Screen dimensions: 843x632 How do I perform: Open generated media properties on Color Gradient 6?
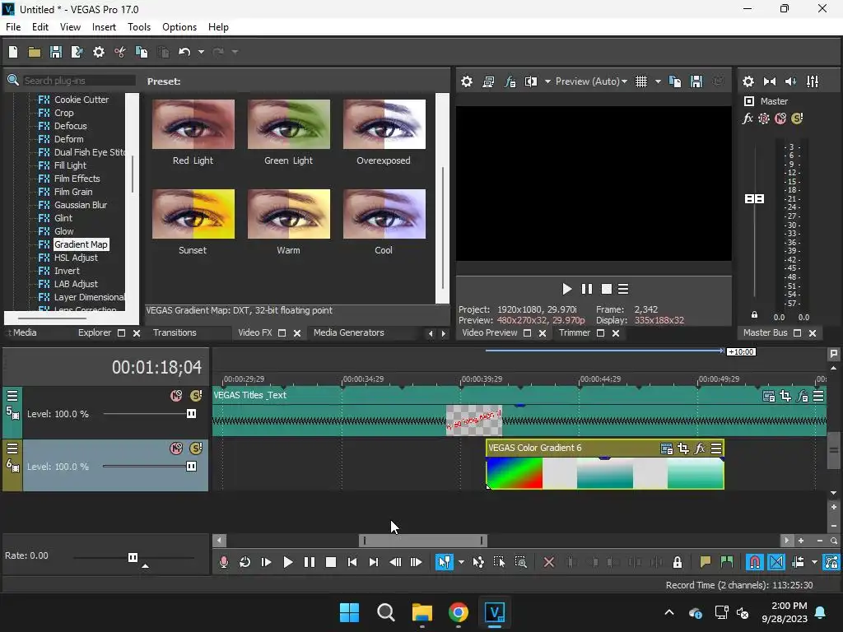(x=666, y=448)
